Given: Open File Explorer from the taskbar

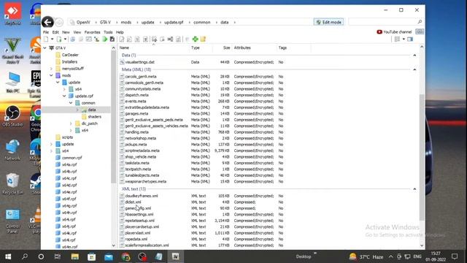Looking at the screenshot, I should click(74, 256).
